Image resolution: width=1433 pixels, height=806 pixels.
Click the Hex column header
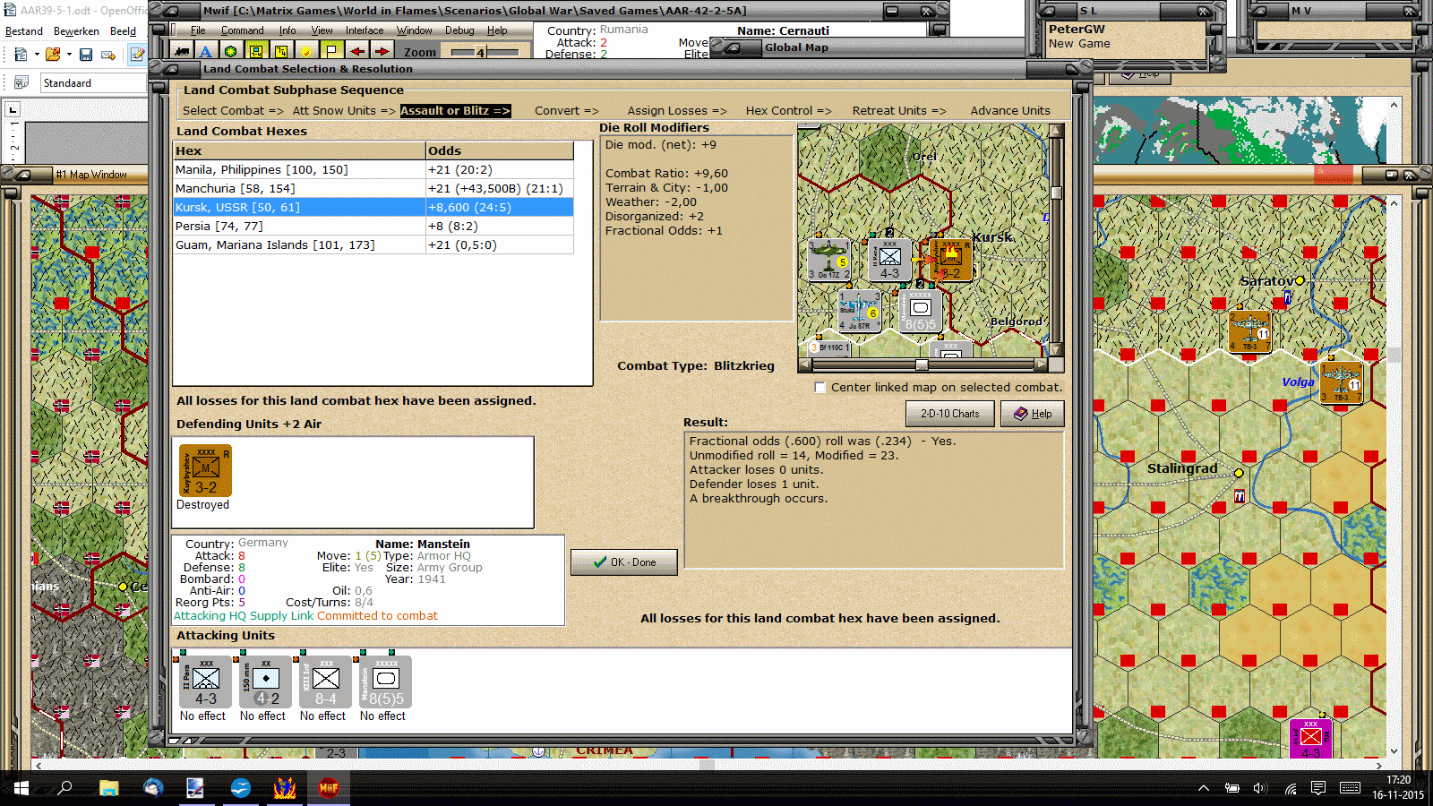tap(299, 150)
